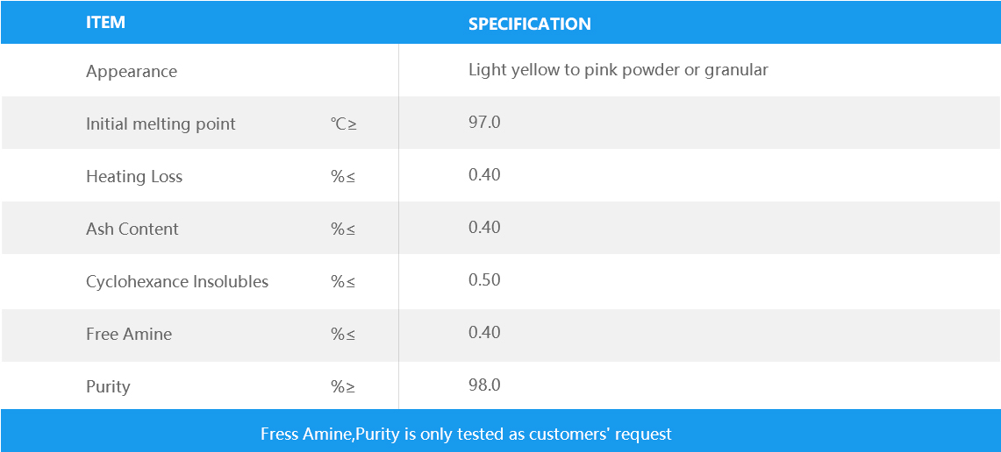Click the ℃≥ unit symbol

[343, 124]
